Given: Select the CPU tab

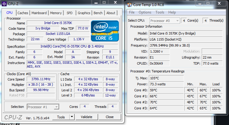Looking at the screenshot, I should tap(10, 13).
